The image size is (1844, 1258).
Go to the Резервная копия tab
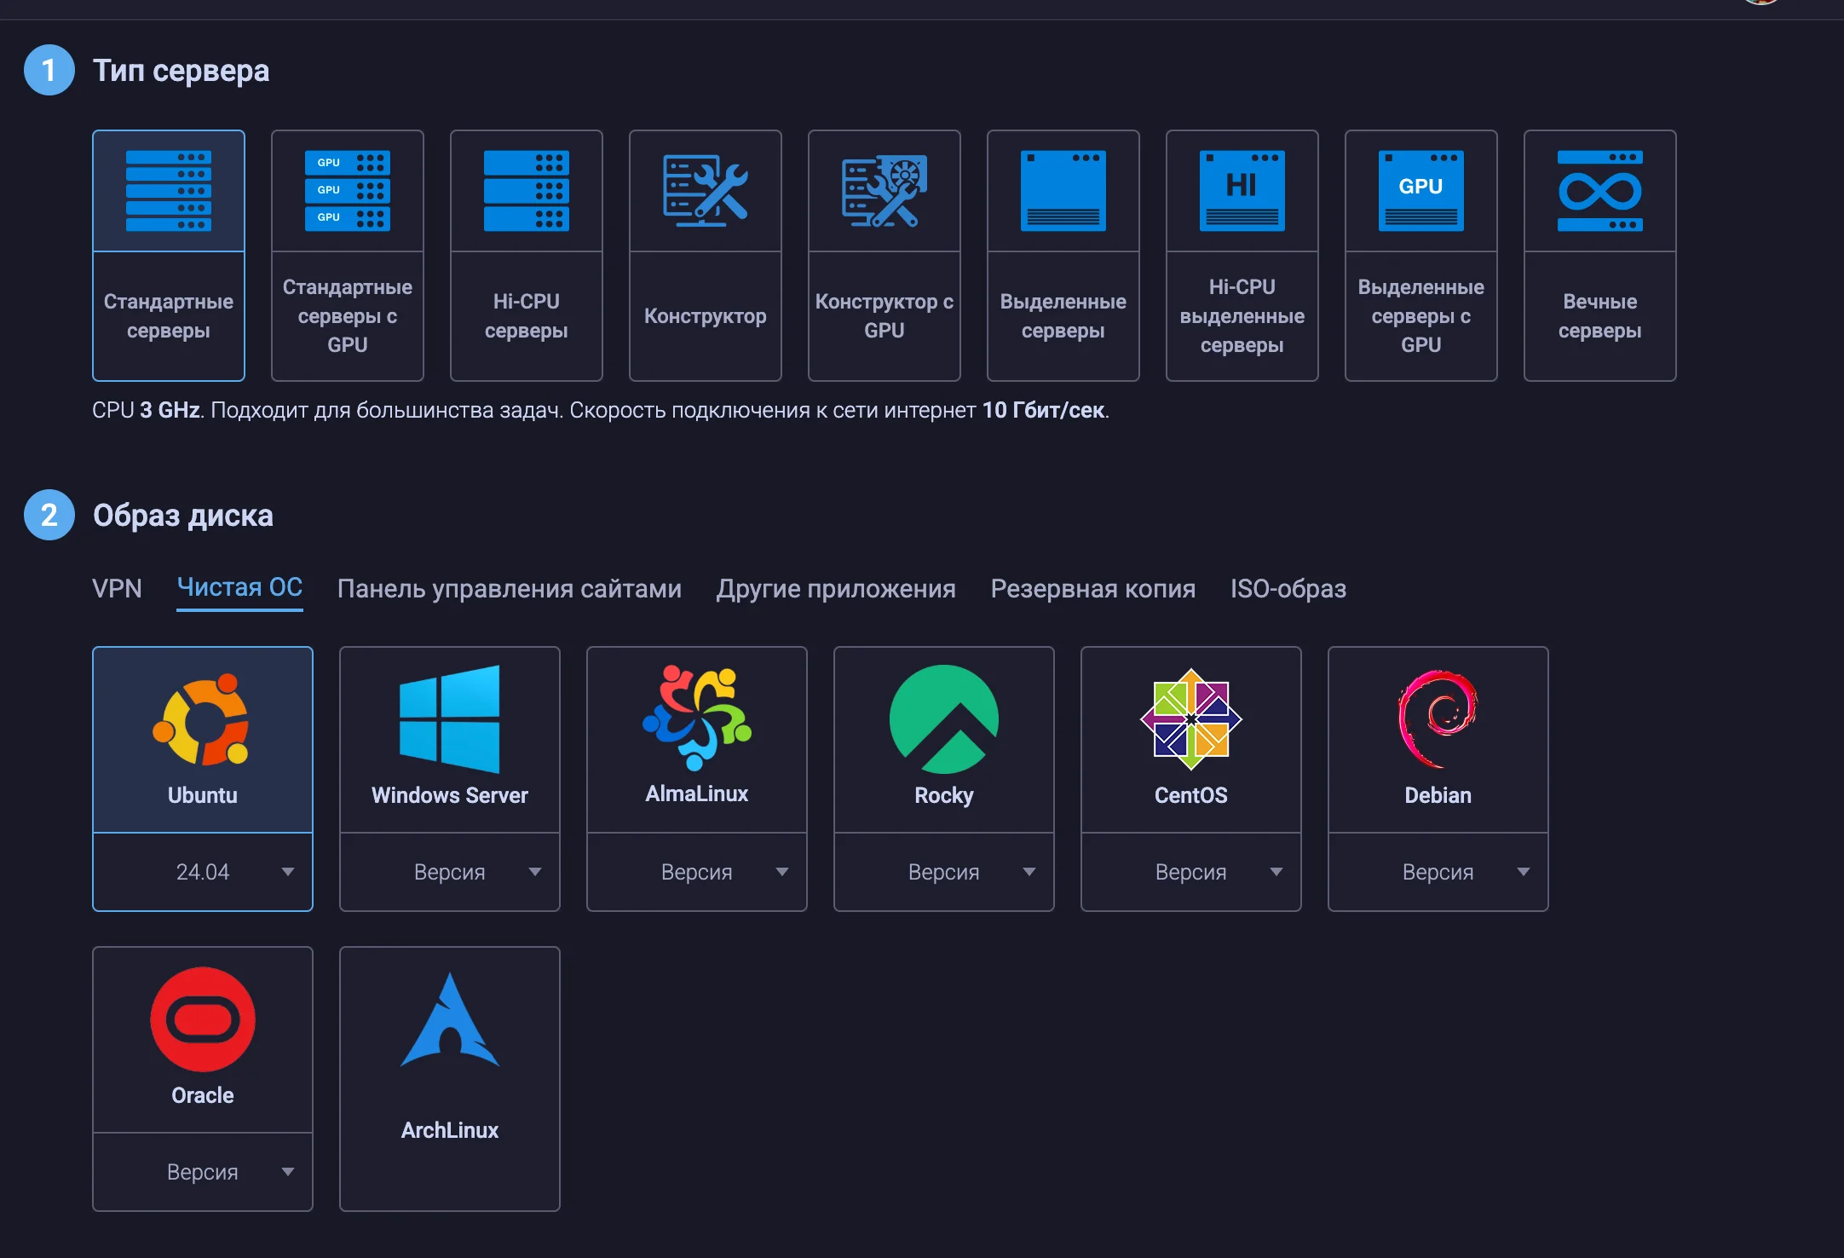point(1093,588)
